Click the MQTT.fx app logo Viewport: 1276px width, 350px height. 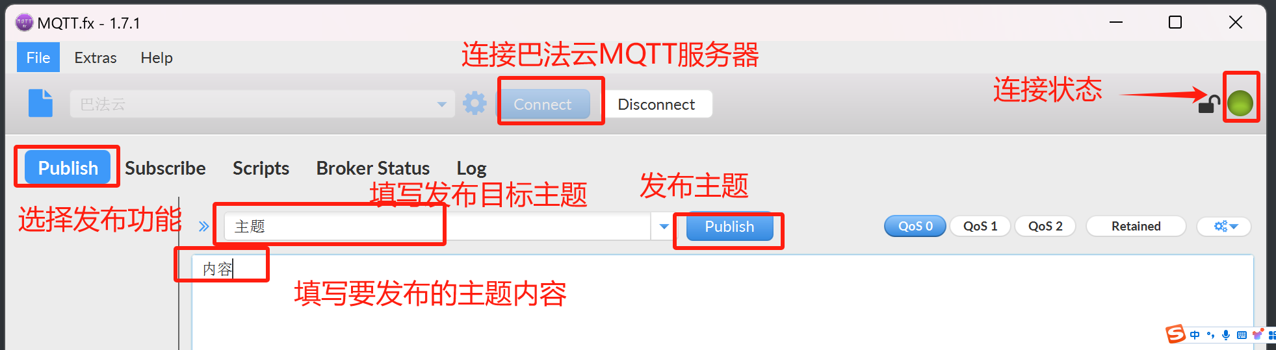23,23
